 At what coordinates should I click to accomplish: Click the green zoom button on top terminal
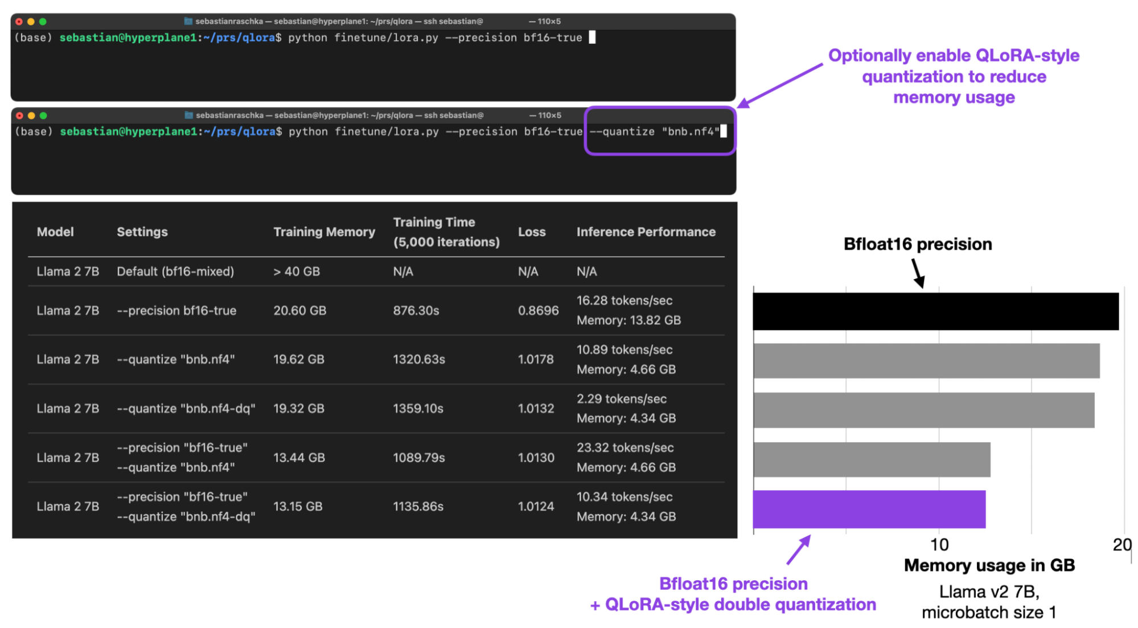pos(43,22)
